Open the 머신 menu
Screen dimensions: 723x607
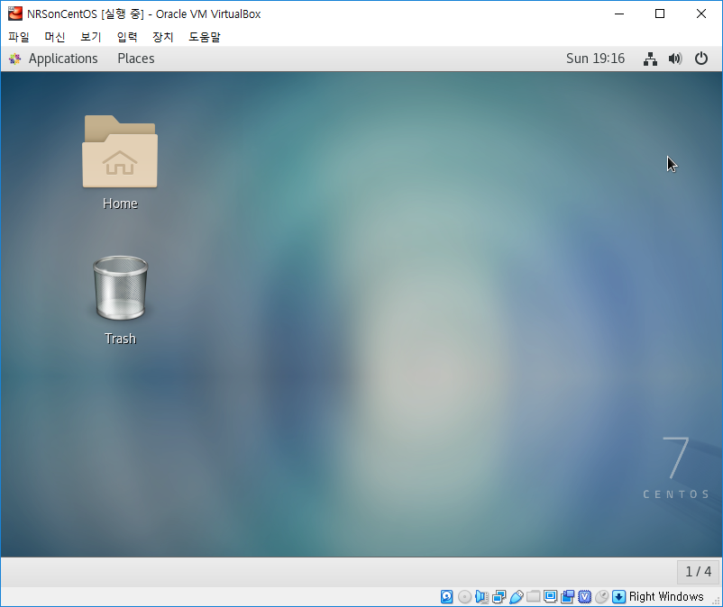pos(55,37)
